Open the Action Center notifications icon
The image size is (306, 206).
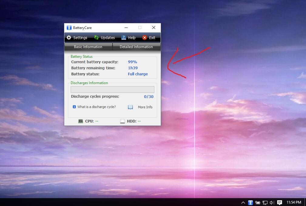tap(280, 202)
